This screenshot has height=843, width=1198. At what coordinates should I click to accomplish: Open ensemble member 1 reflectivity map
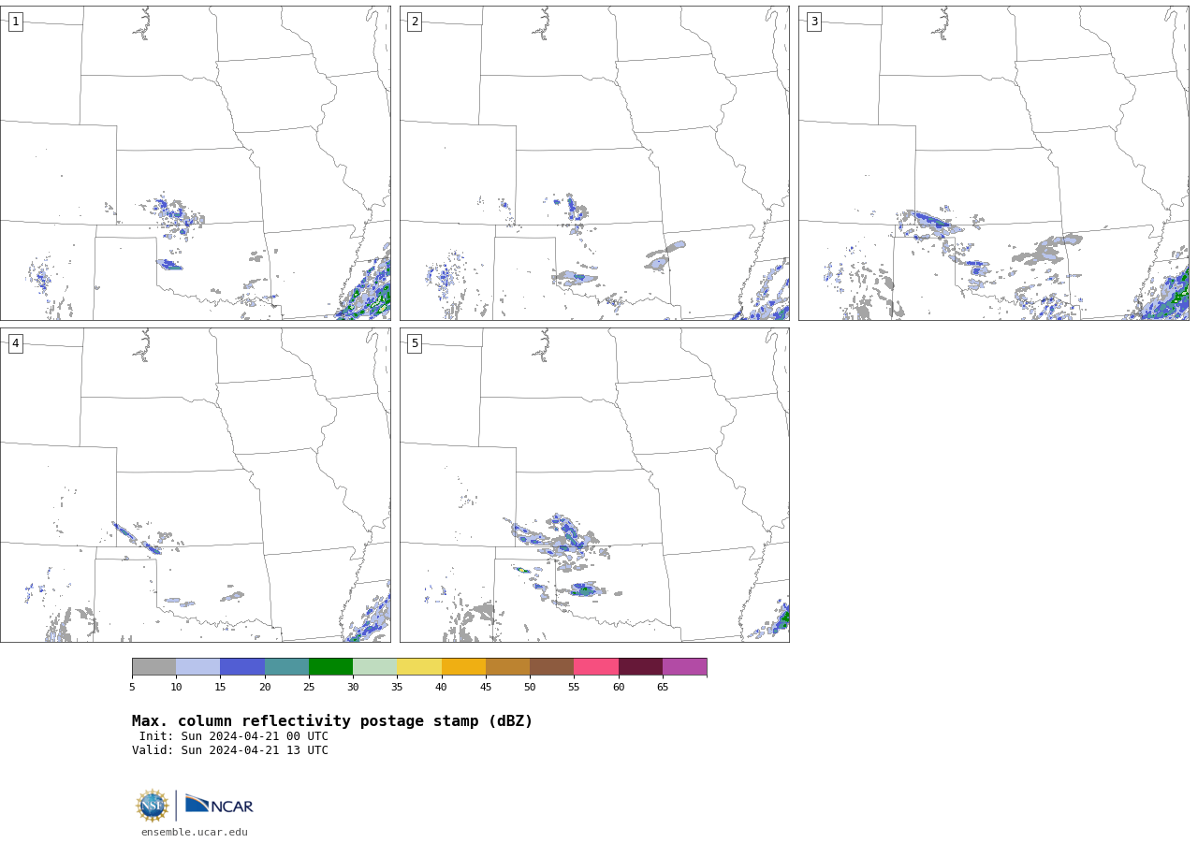(x=195, y=163)
